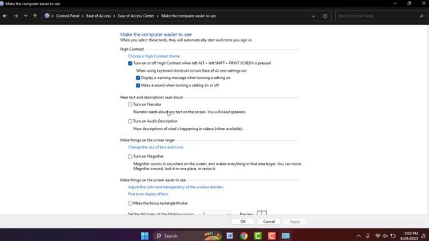429x241 pixels.
Task: Open Adjust color and transparency of window borders
Action: [176, 187]
